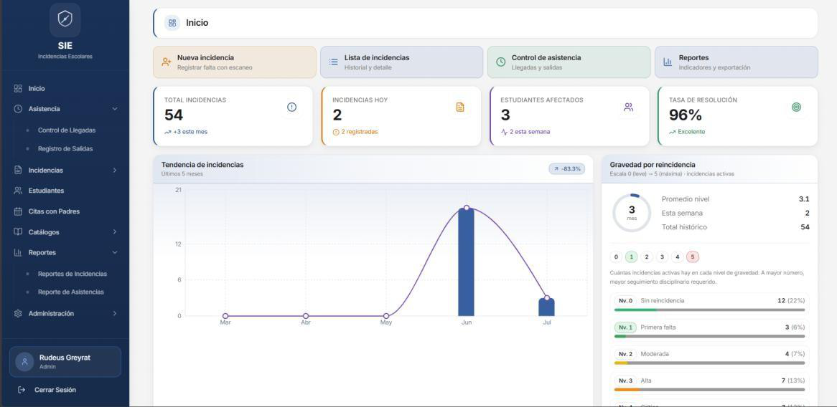
Task: Select severity level 1 filter chip
Action: (x=632, y=257)
